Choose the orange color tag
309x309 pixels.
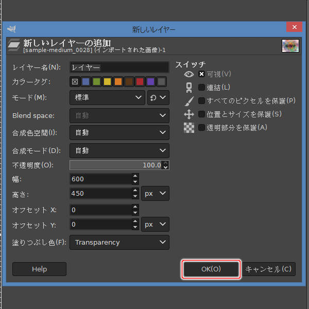coord(118,81)
